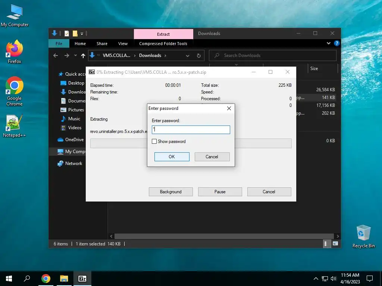The width and height of the screenshot is (382, 286).
Task: Show hidden system tray icons
Action: coord(316,279)
